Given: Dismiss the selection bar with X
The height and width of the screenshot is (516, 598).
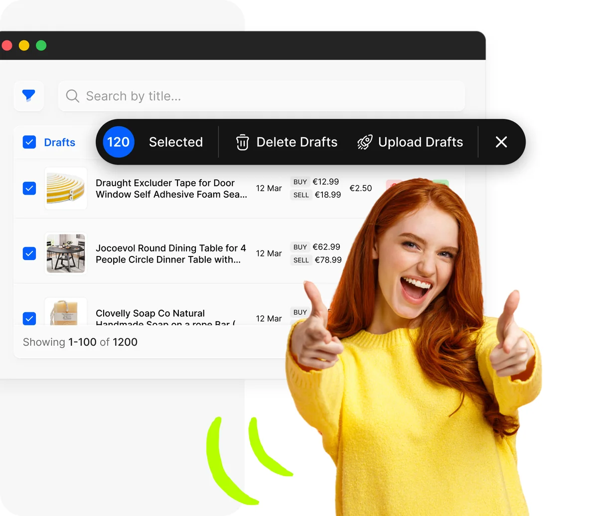Looking at the screenshot, I should coord(501,142).
